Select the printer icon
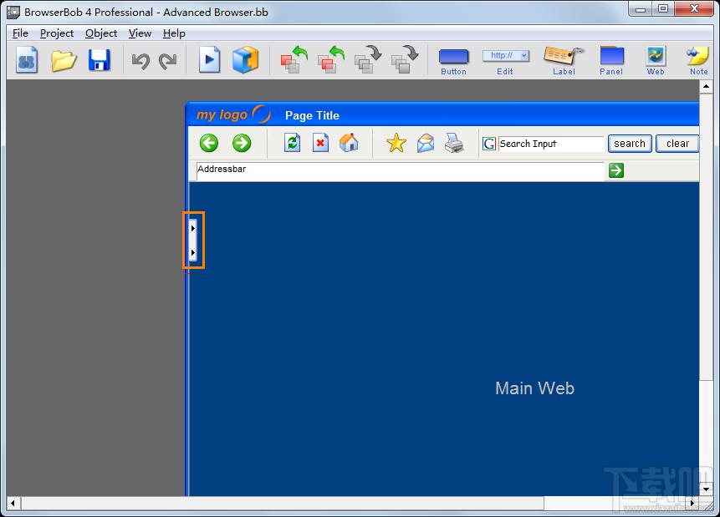This screenshot has height=517, width=720. 454,143
